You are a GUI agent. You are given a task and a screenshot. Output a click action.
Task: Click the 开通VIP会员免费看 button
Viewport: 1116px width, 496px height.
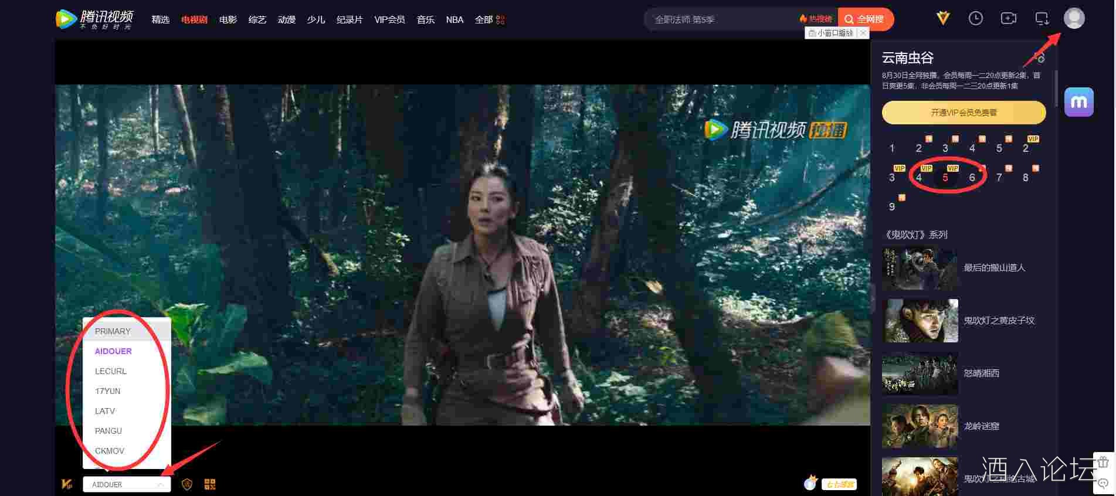[964, 113]
